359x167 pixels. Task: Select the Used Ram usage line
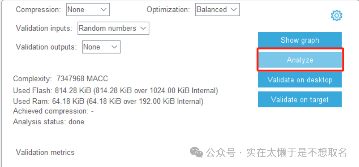[x=108, y=101]
